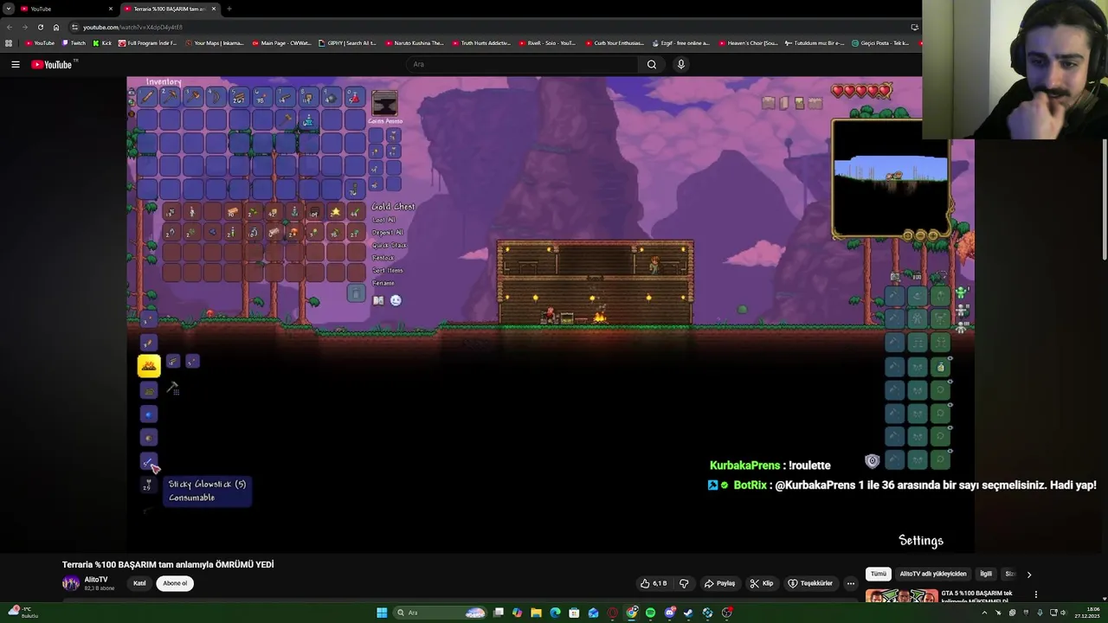Screen dimensions: 1108x623
Task: Open Chrome tab search dropdown
Action: pyautogui.click(x=8, y=9)
